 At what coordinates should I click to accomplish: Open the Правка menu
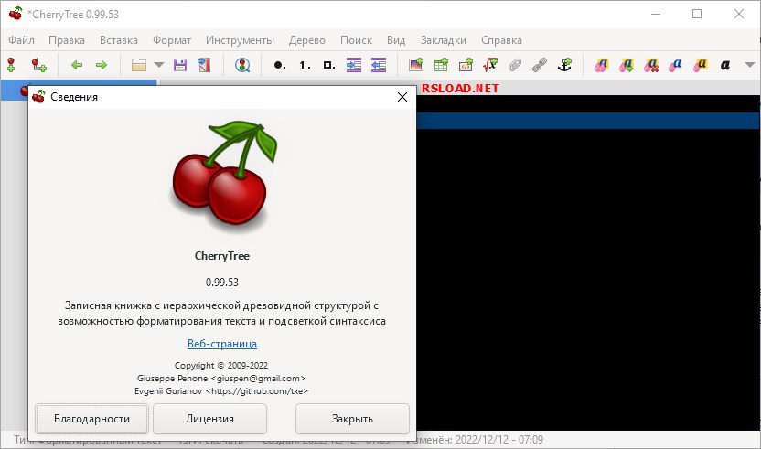tap(67, 40)
